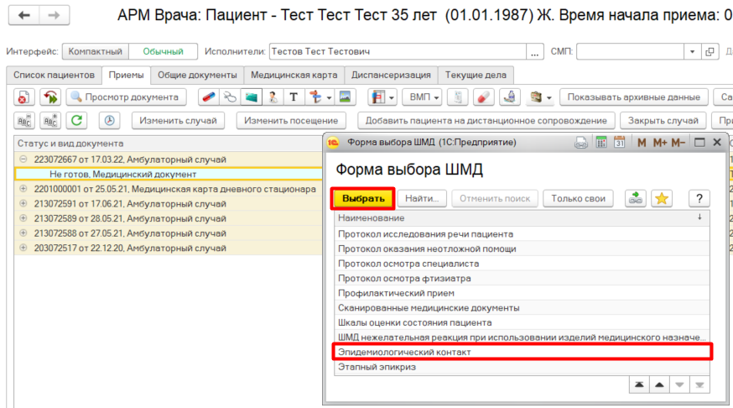
Task: Click the yellow star favorites icon
Action: (x=662, y=198)
